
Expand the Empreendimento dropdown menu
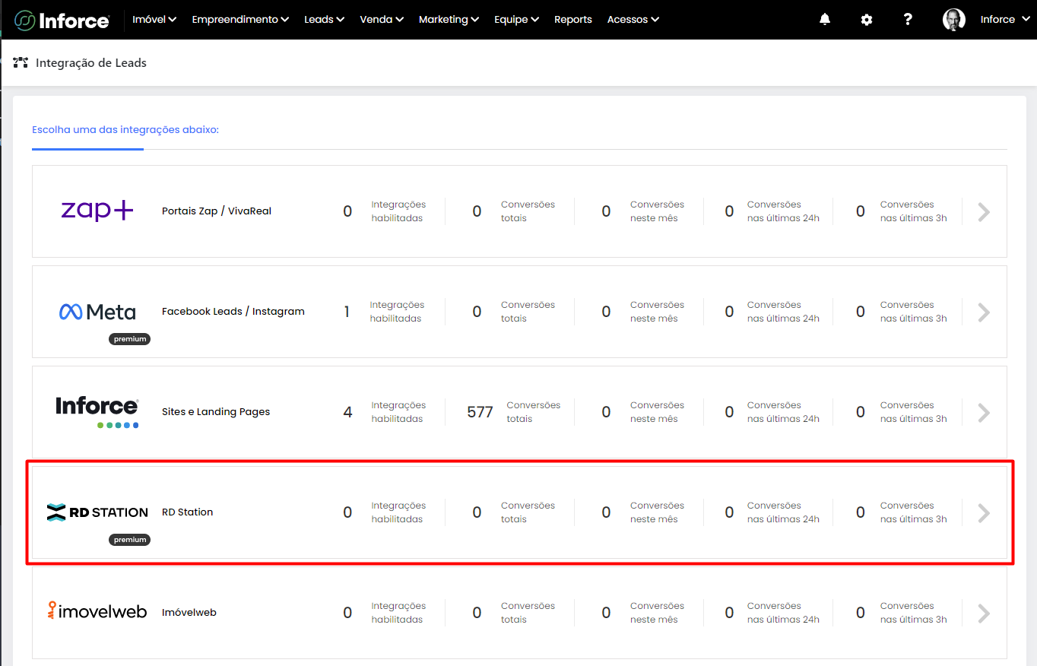(x=240, y=20)
